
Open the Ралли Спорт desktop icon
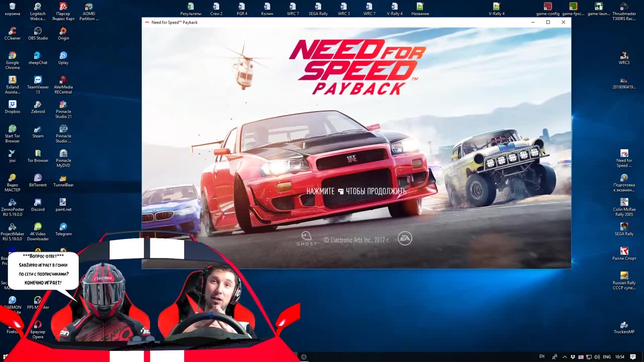tap(624, 254)
